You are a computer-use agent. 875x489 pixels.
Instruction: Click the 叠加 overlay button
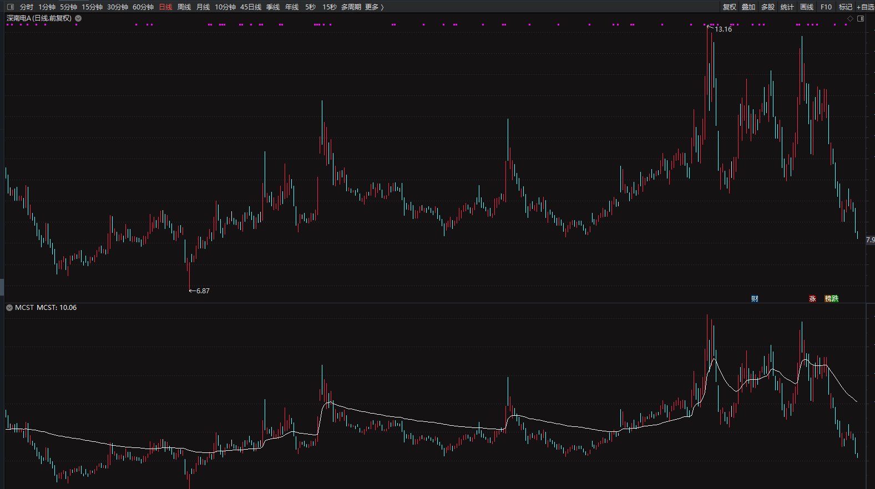pyautogui.click(x=748, y=7)
